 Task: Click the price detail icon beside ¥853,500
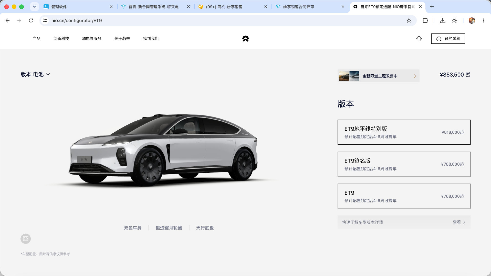coord(468,74)
